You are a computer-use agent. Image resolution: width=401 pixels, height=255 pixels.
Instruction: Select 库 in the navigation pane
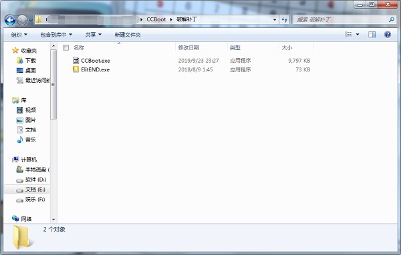pos(23,100)
